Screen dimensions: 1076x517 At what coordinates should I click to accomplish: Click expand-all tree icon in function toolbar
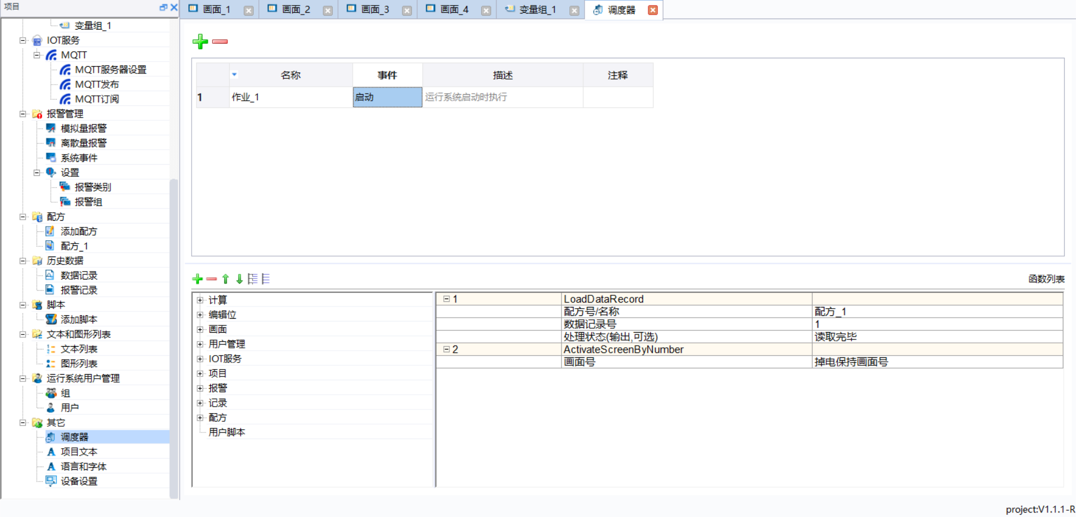(253, 279)
